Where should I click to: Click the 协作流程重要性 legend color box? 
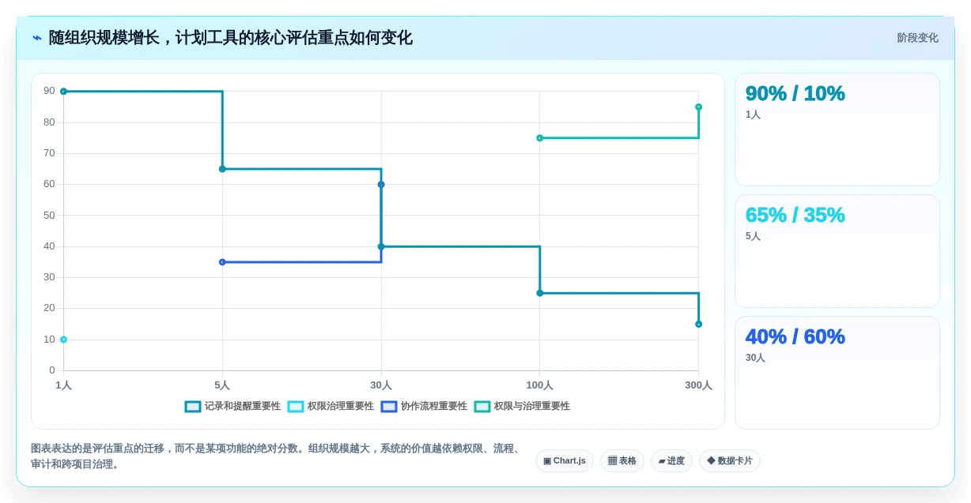(x=389, y=406)
